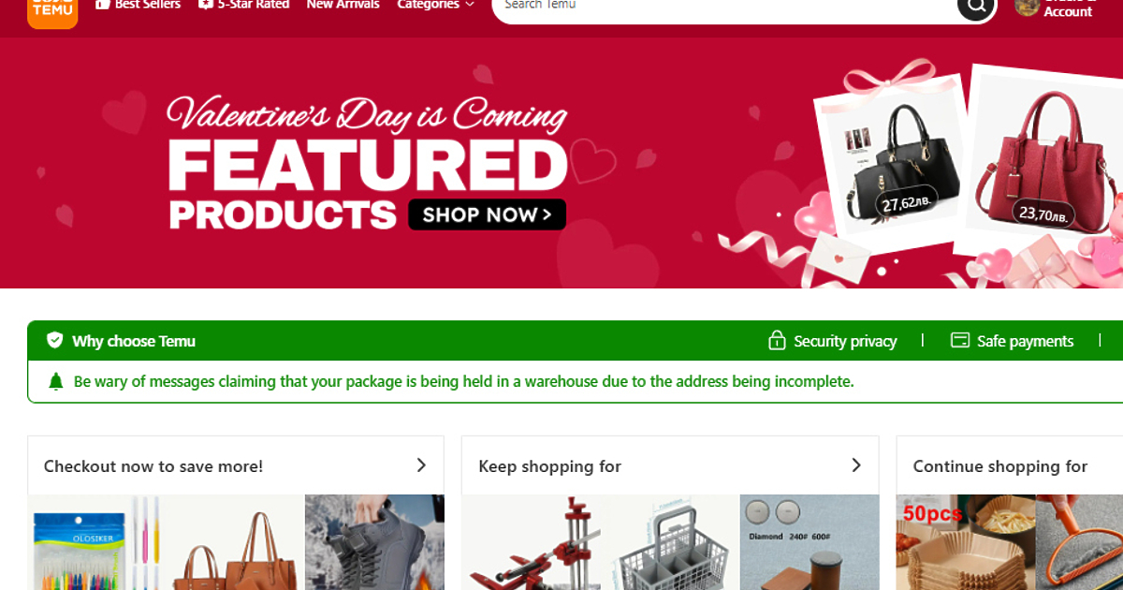Click the account avatar icon
This screenshot has width=1123, height=590.
pyautogui.click(x=1027, y=7)
